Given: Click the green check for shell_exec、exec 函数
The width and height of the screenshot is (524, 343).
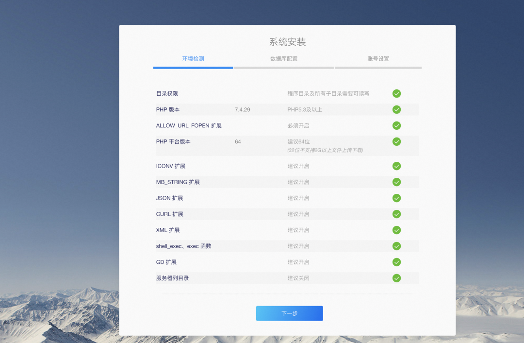Looking at the screenshot, I should (396, 246).
